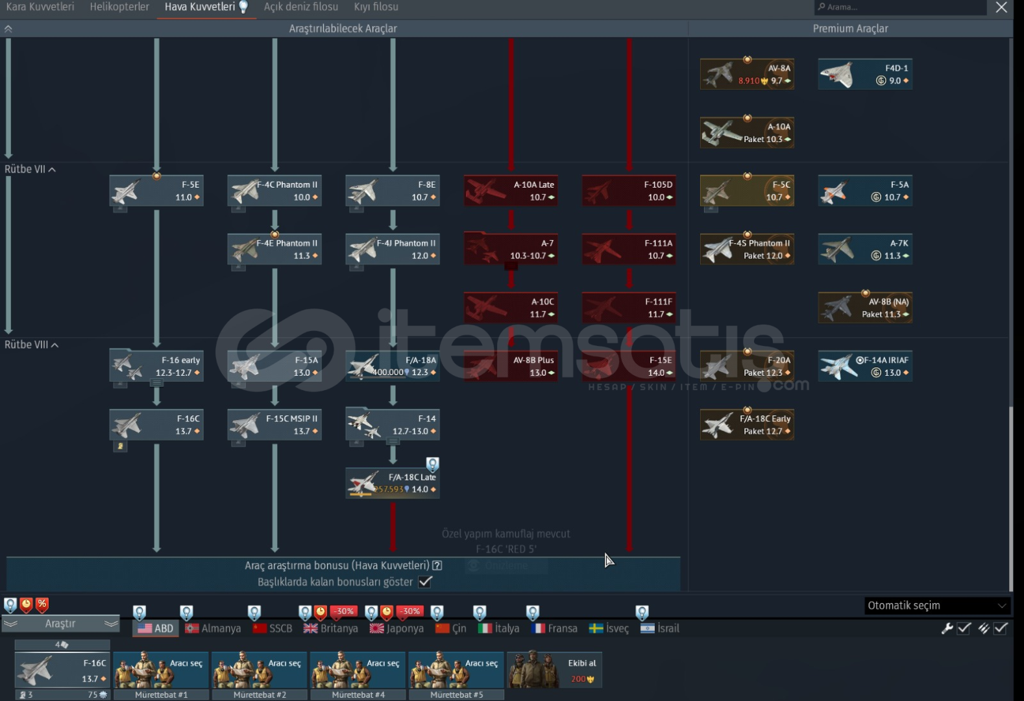Viewport: 1024px width, 701px height.
Task: Click the -30% badge above Britanya
Action: click(x=344, y=611)
